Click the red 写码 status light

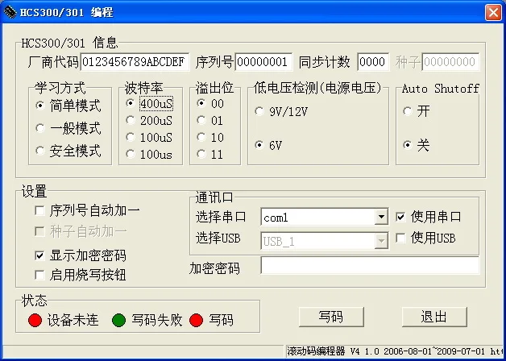[197, 320]
